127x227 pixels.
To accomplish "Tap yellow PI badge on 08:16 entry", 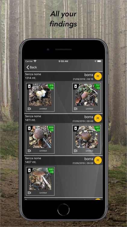I will 98,76.
